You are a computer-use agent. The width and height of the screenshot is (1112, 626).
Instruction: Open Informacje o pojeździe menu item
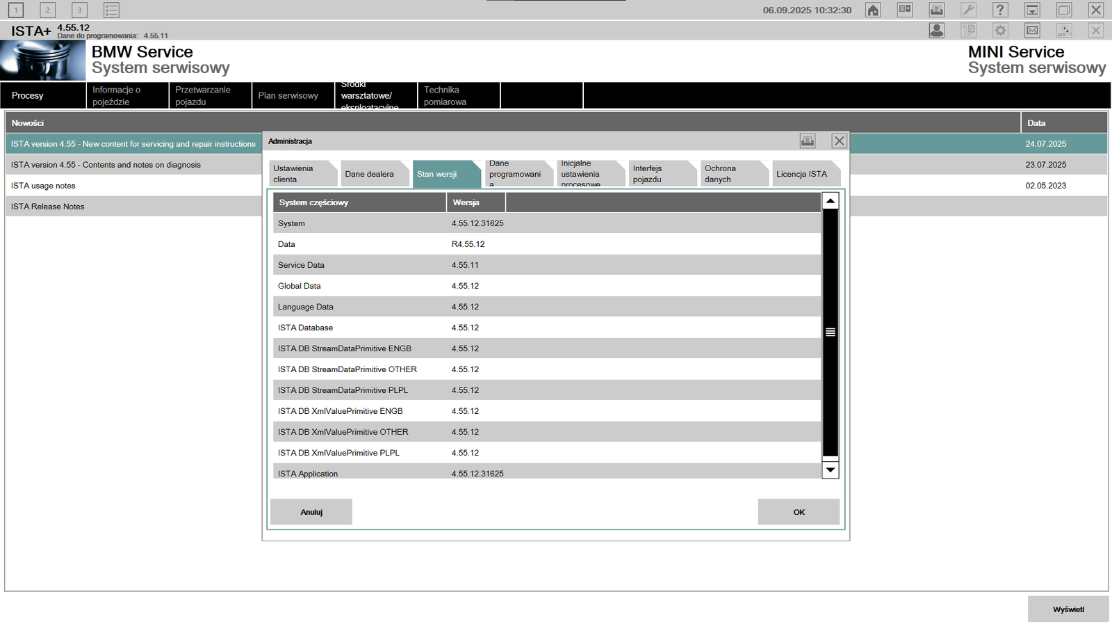(127, 96)
